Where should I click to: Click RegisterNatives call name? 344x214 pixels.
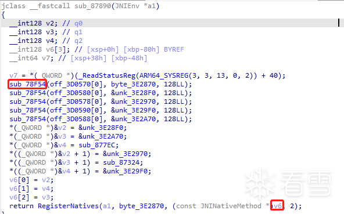[68, 206]
